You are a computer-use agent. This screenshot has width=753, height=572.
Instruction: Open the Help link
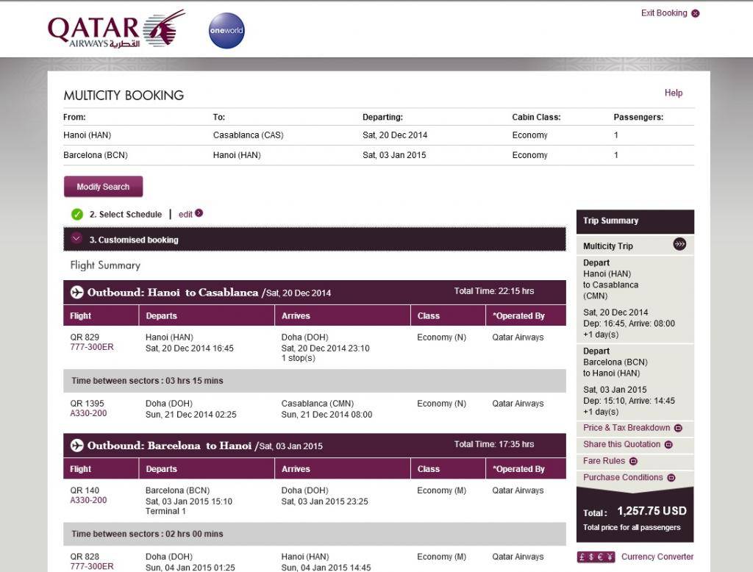pos(674,93)
